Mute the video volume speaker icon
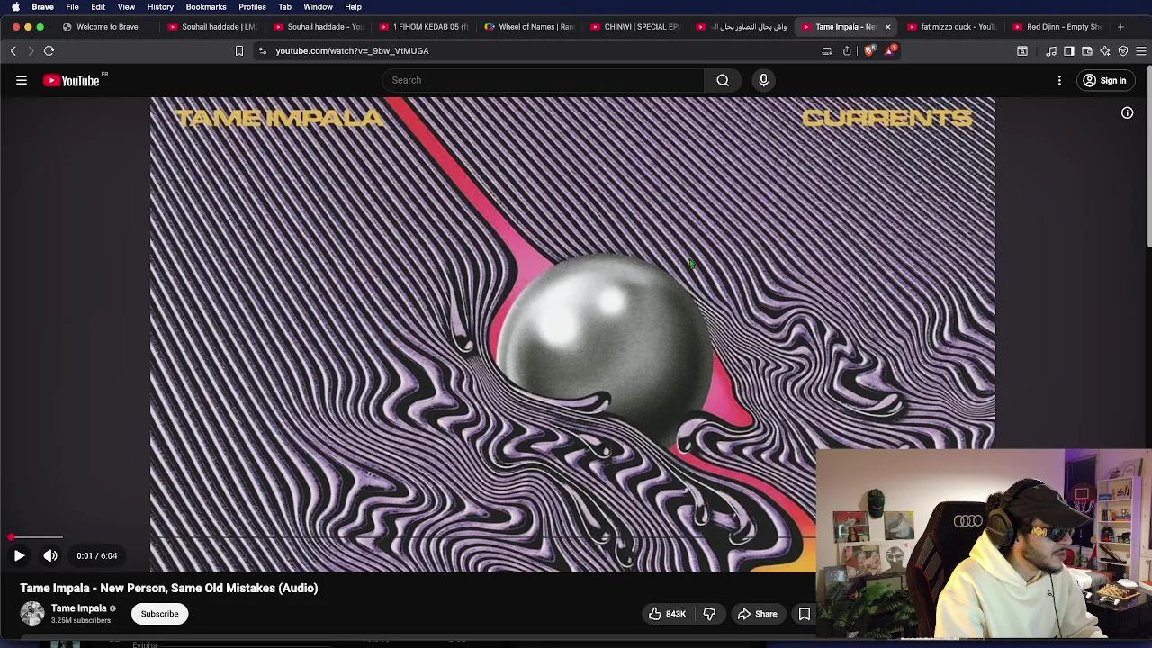This screenshot has height=648, width=1152. coord(50,555)
